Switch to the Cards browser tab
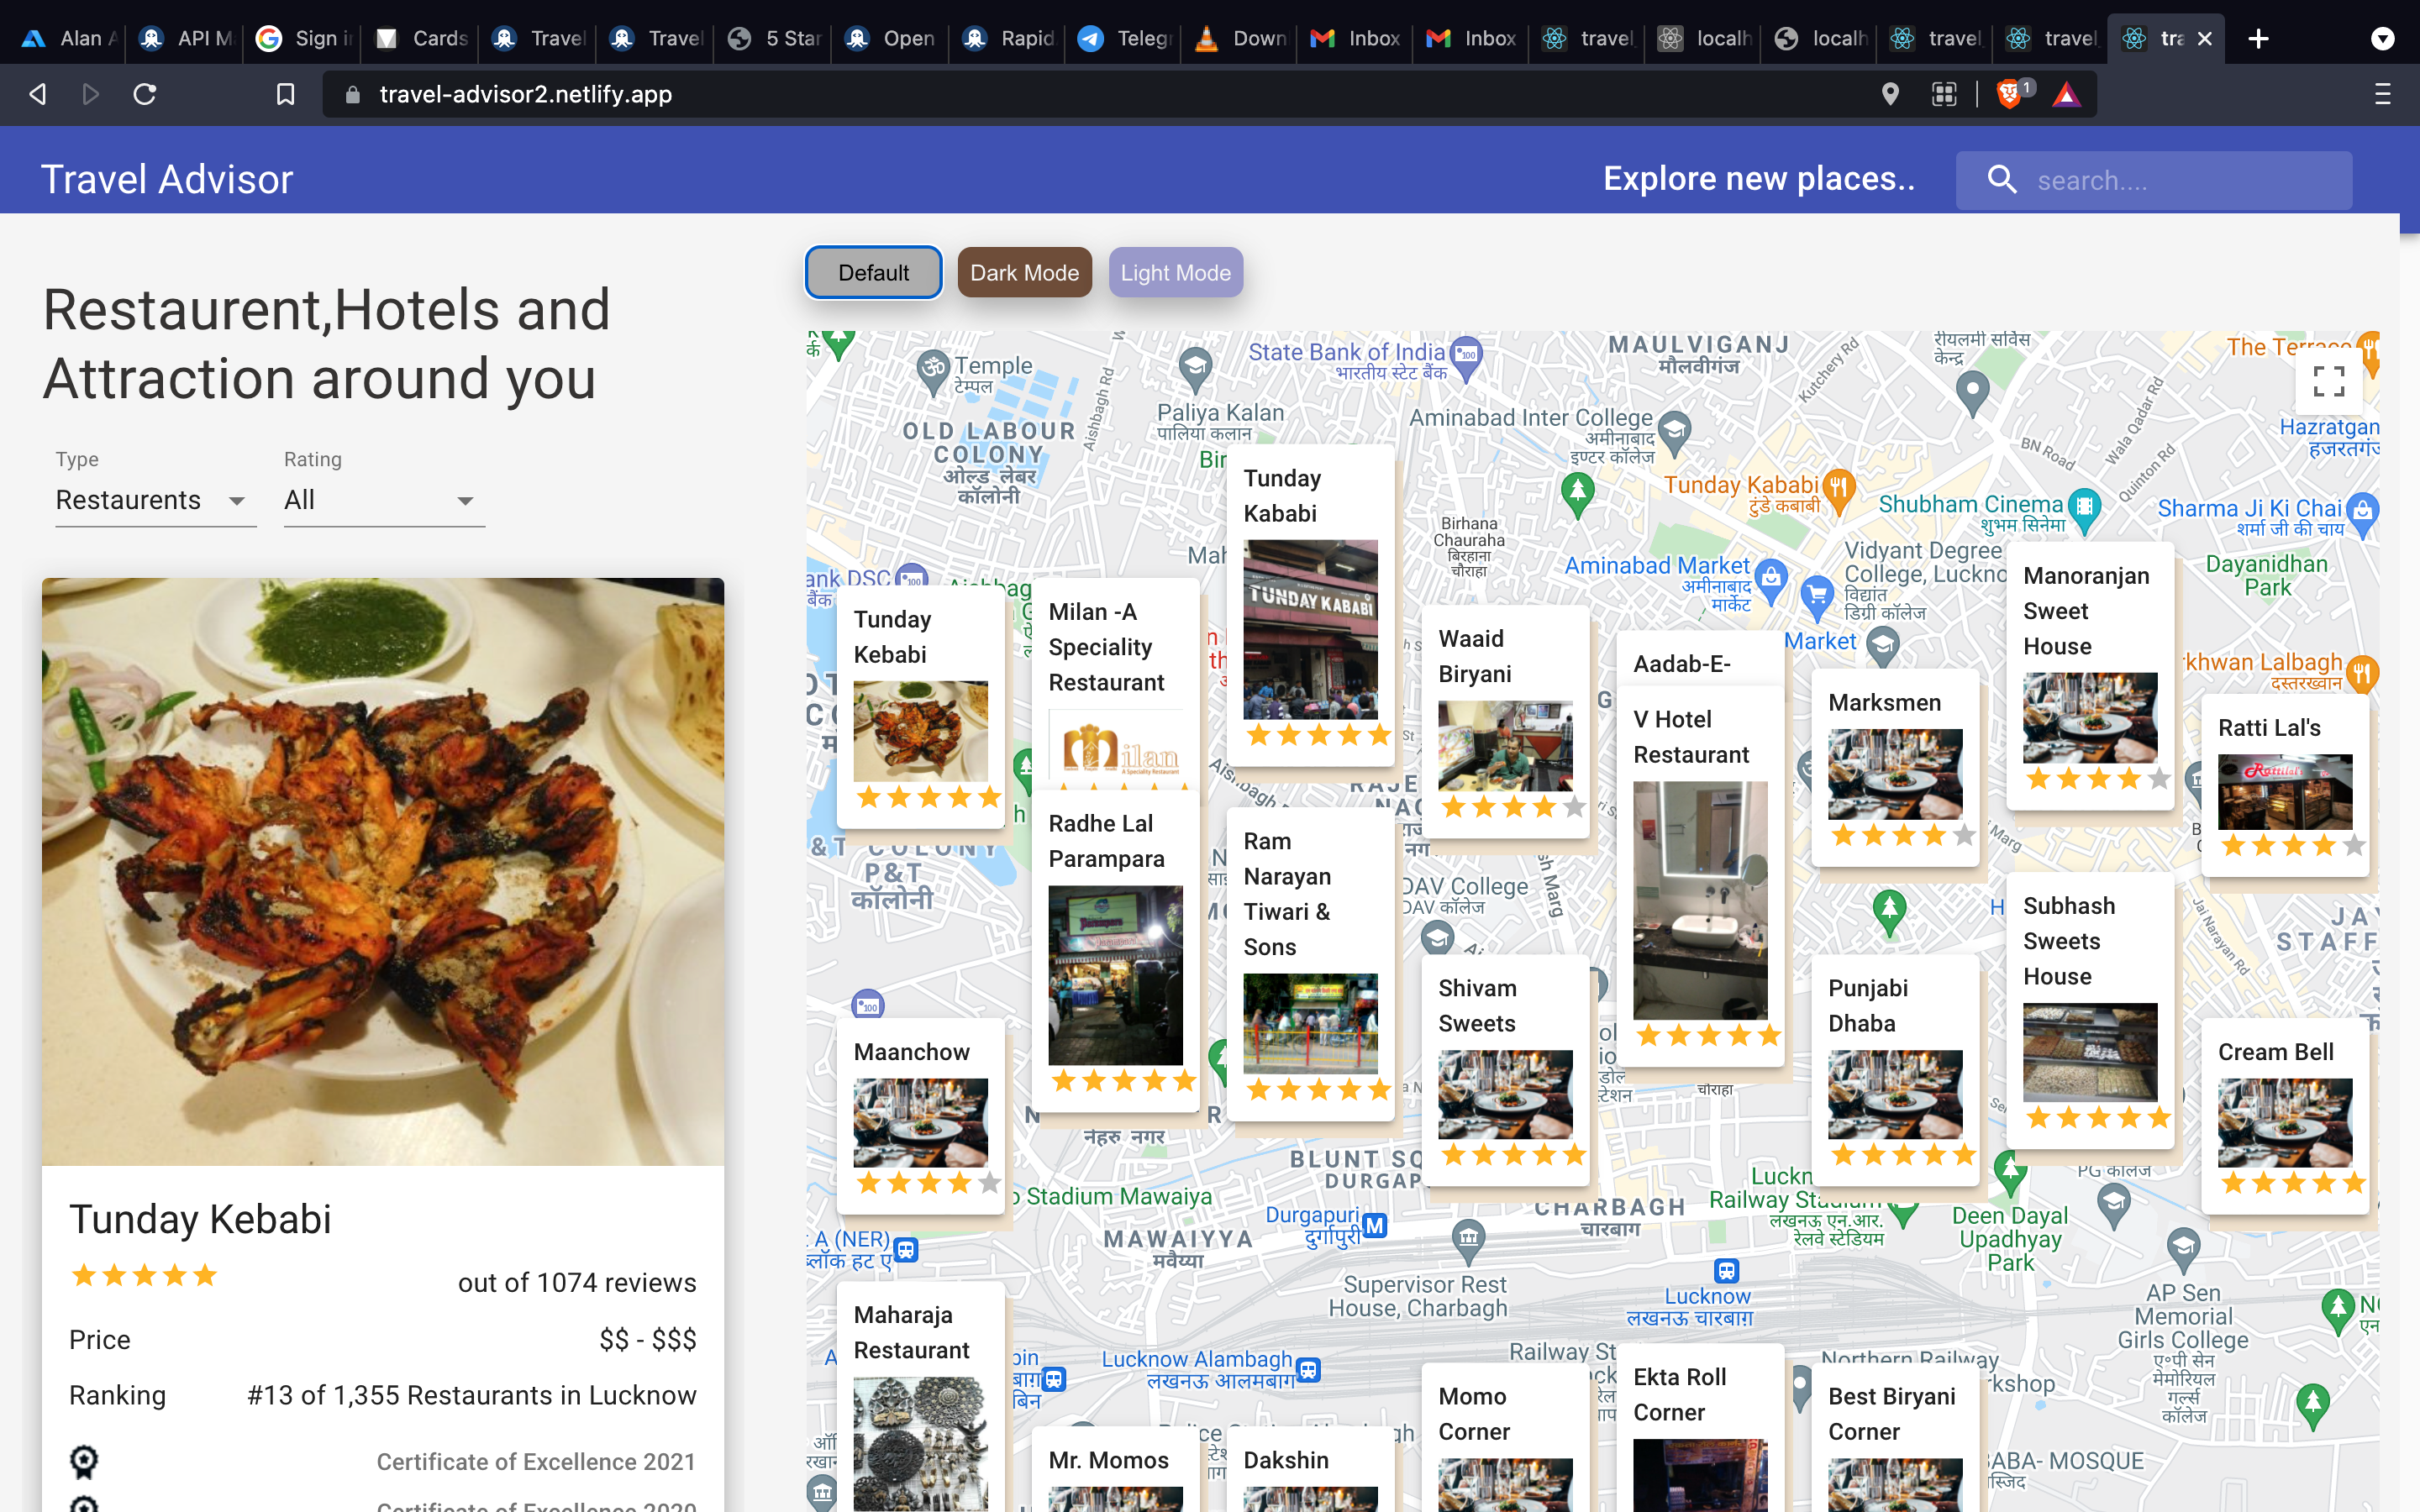 point(420,38)
